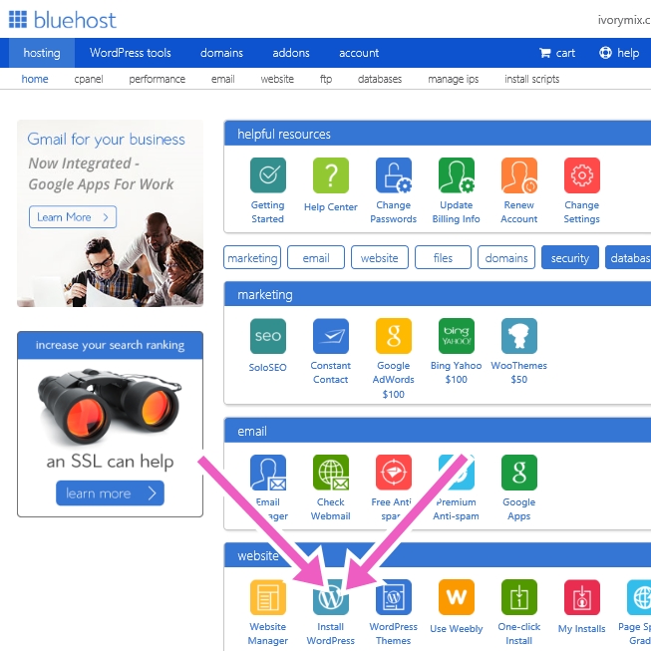Image resolution: width=651 pixels, height=651 pixels.
Task: Click Learn More on Gmail ad
Action: [x=73, y=216]
